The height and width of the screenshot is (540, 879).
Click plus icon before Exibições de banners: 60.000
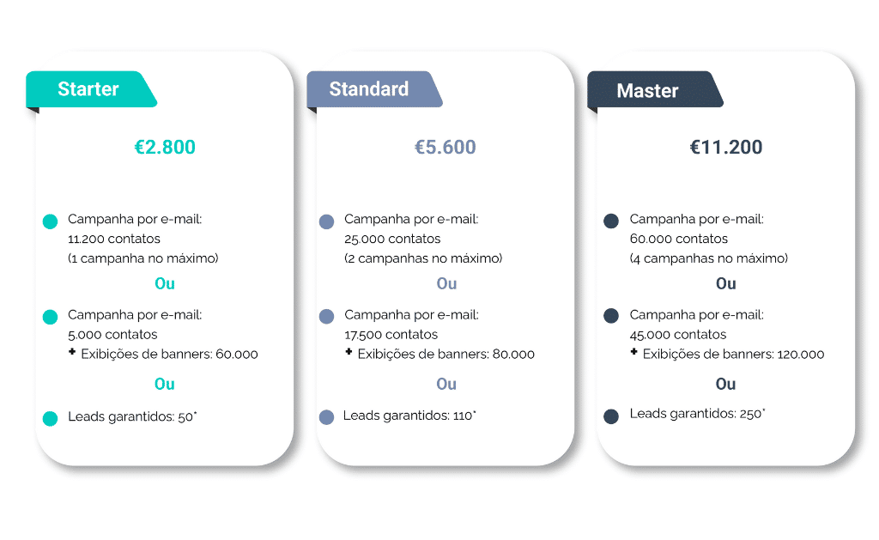(72, 352)
